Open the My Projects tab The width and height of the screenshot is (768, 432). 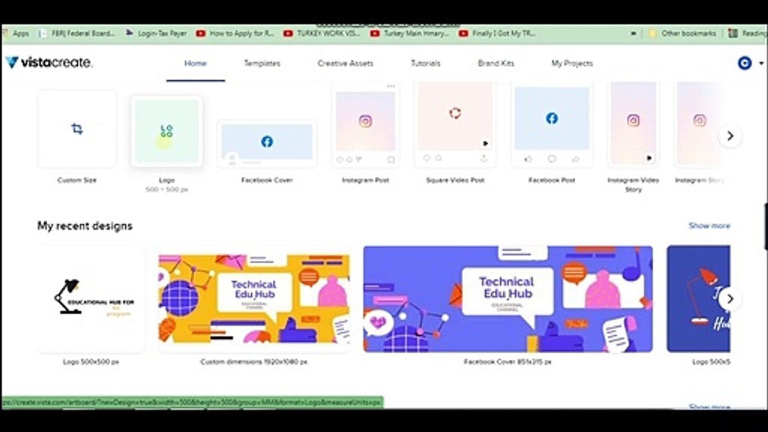tap(572, 63)
